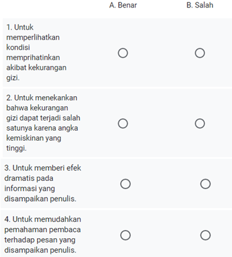Click 'informasi yang' text in statement 3
This screenshot has width=232, height=257.
pos(30,189)
